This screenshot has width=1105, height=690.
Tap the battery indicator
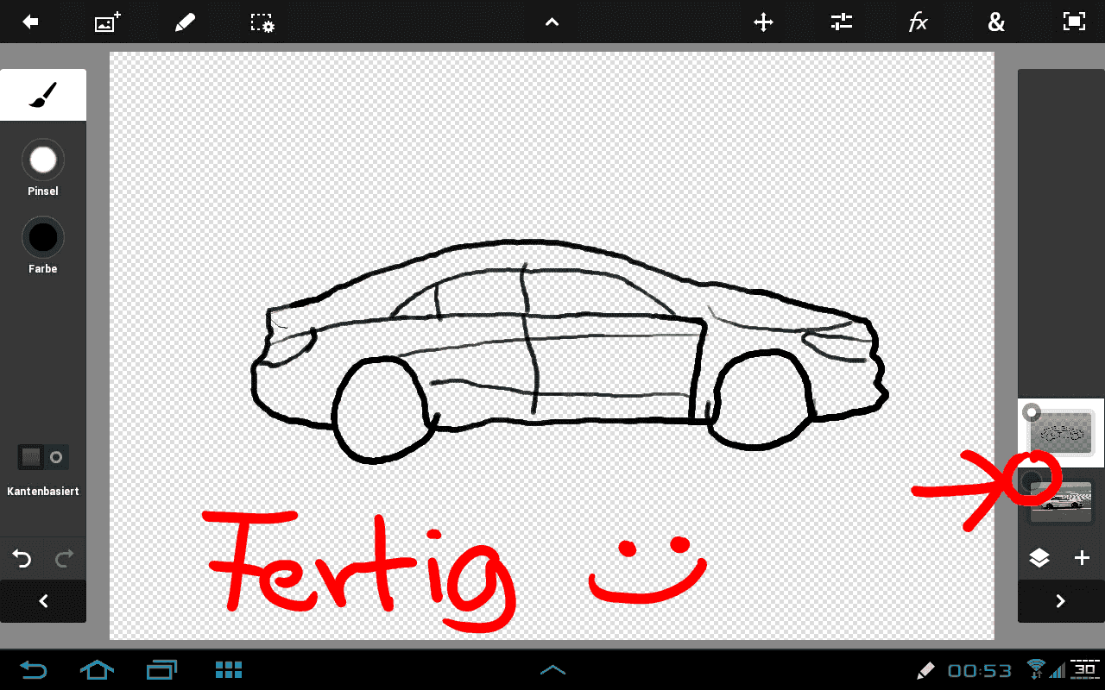pos(1083,669)
